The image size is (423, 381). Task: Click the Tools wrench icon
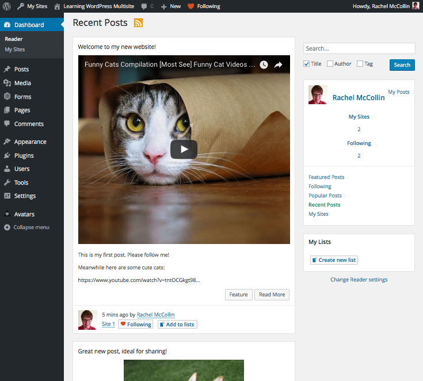tap(7, 182)
